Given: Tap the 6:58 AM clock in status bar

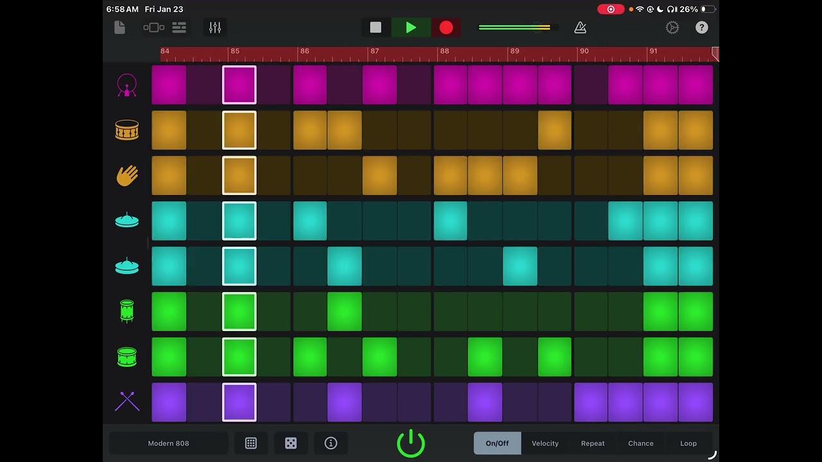Looking at the screenshot, I should click(x=123, y=9).
